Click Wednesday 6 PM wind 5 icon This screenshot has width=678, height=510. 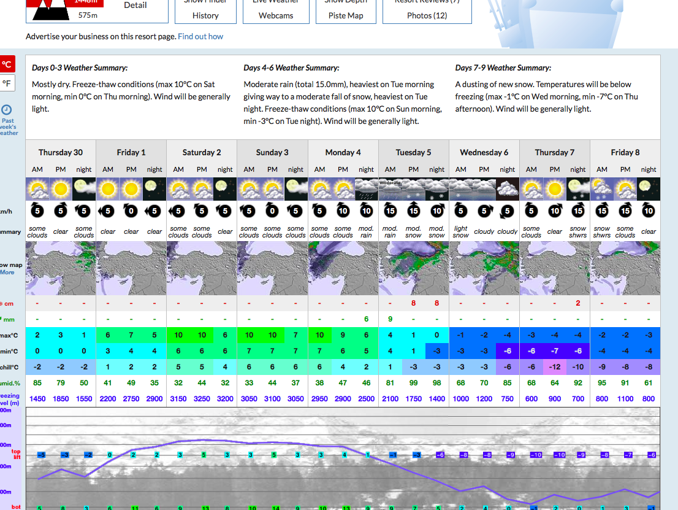(484, 211)
